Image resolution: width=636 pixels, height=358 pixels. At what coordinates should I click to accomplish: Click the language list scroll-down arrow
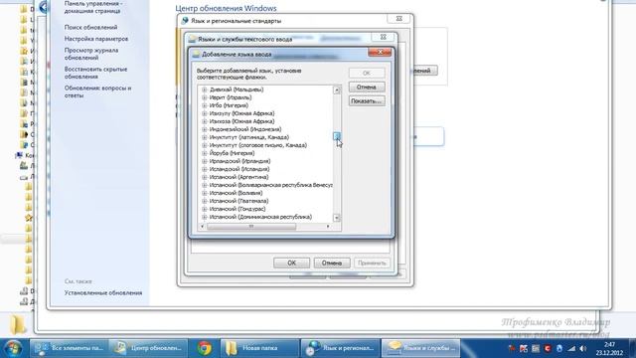(337, 218)
